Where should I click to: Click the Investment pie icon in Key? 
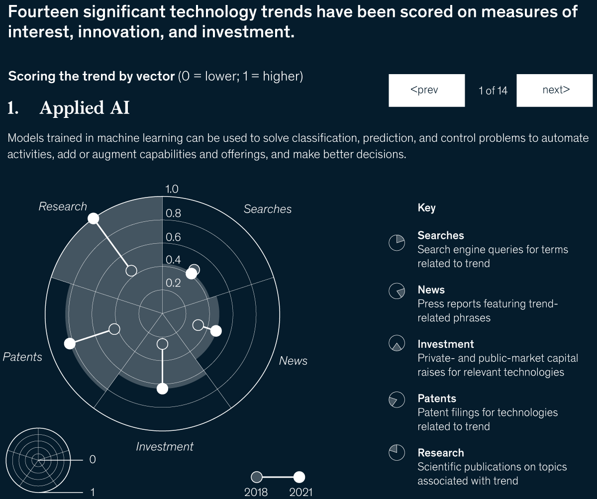(397, 343)
